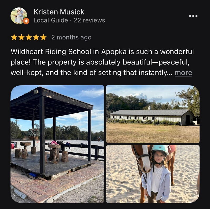This screenshot has height=209, width=210.
Task: Open the photo of child with horse
Action: click(153, 174)
